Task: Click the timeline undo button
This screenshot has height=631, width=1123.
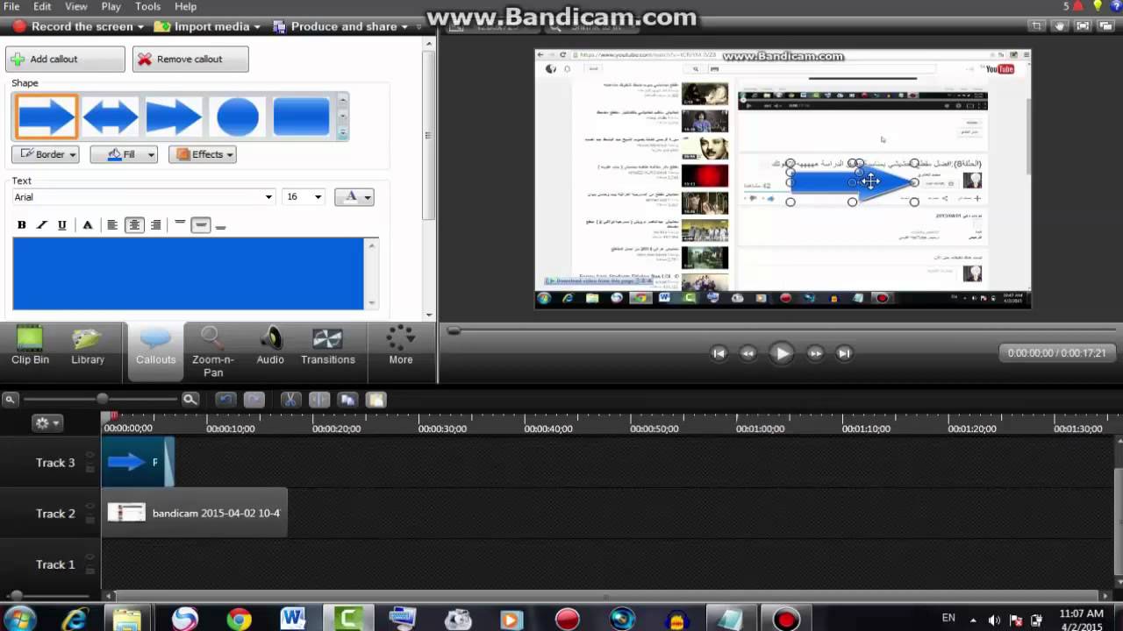Action: click(x=225, y=400)
